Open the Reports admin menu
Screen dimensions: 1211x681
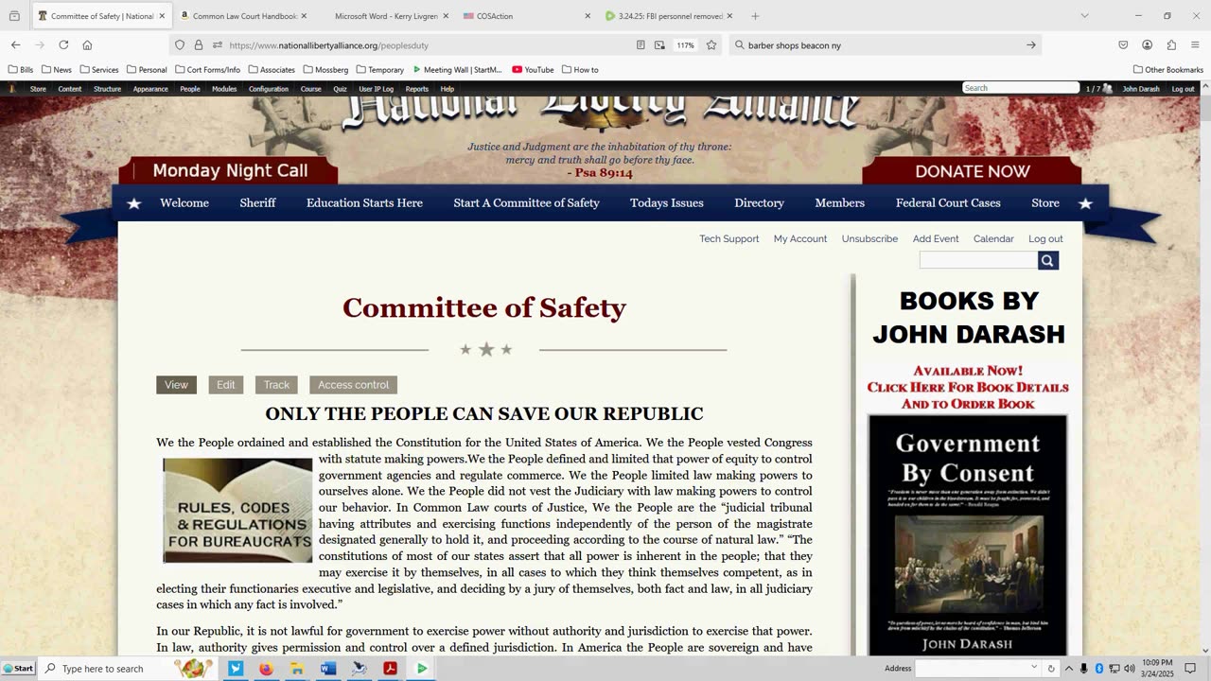[x=417, y=89]
